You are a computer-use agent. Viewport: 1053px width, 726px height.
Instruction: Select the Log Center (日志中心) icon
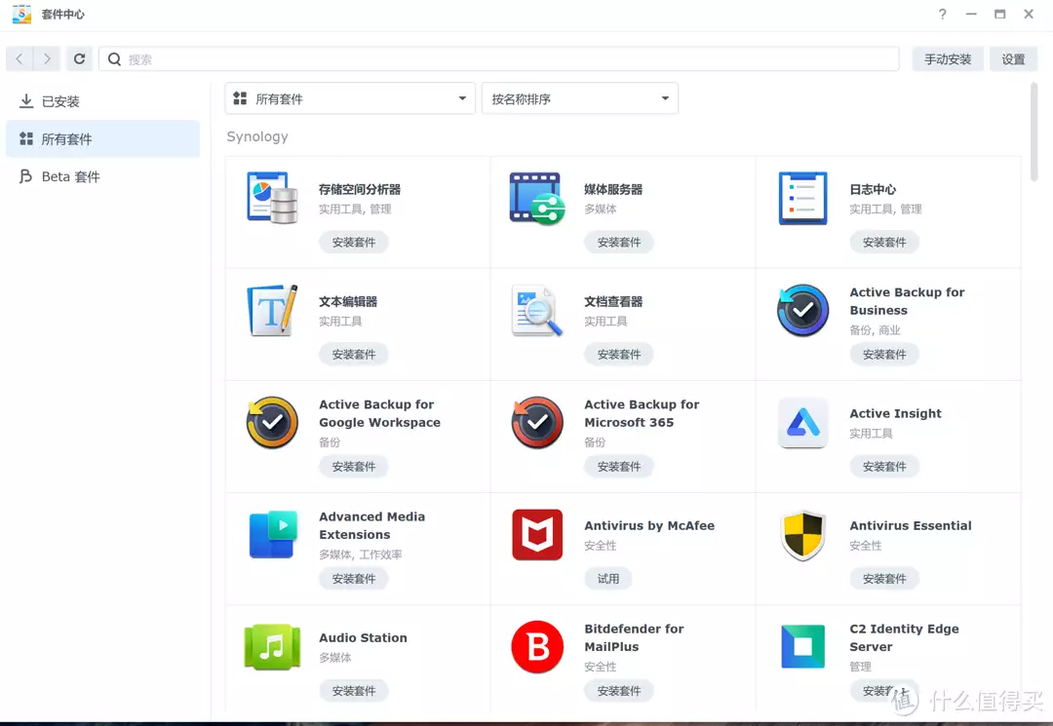tap(802, 198)
